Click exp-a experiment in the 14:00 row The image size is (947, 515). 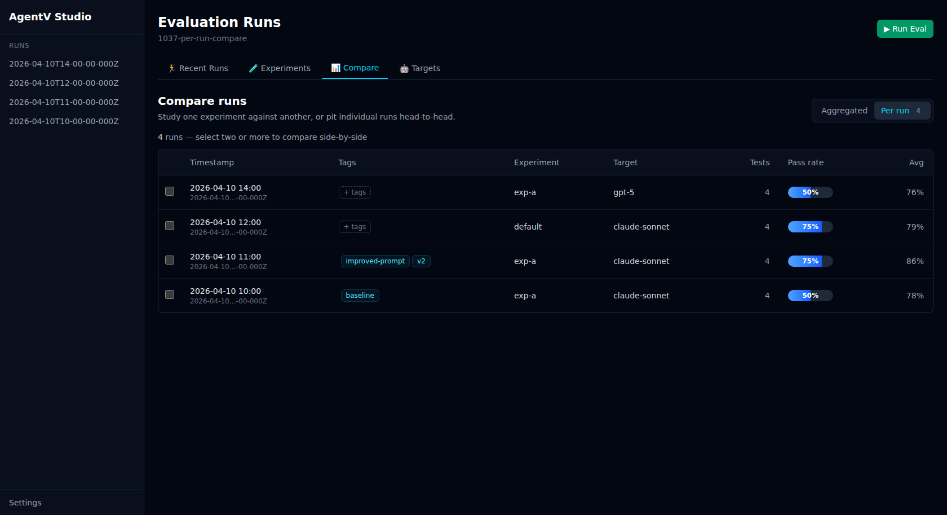tap(525, 192)
